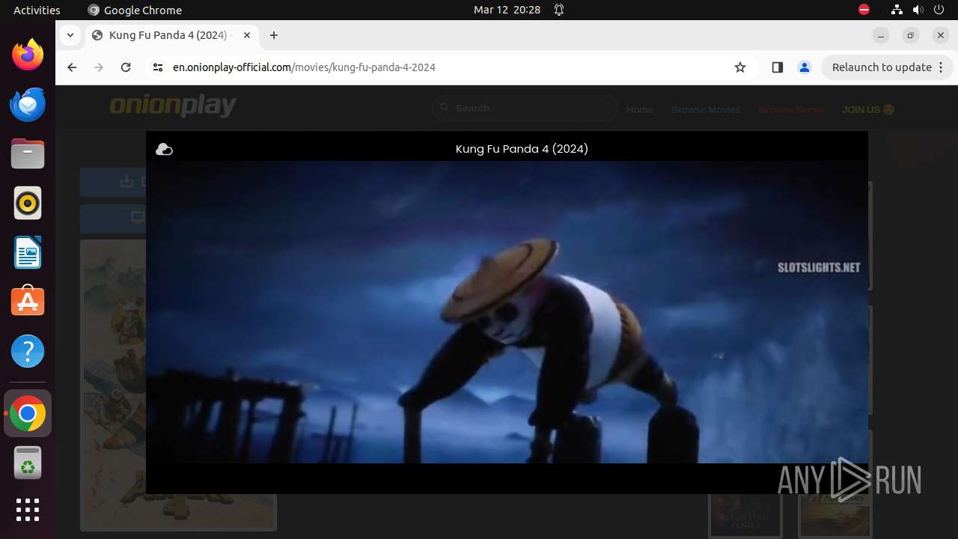
Task: Open the notification bell in top bar
Action: coord(559,10)
